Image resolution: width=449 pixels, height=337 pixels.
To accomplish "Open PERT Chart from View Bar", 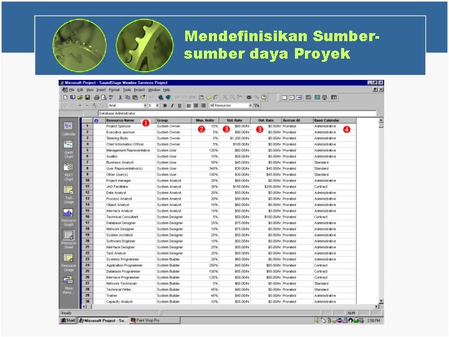I will point(69,172).
